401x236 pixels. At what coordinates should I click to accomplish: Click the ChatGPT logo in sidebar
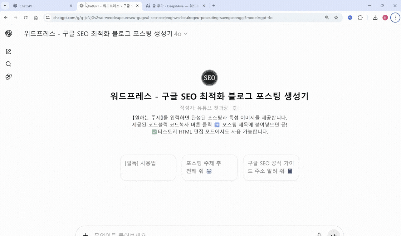(8, 33)
